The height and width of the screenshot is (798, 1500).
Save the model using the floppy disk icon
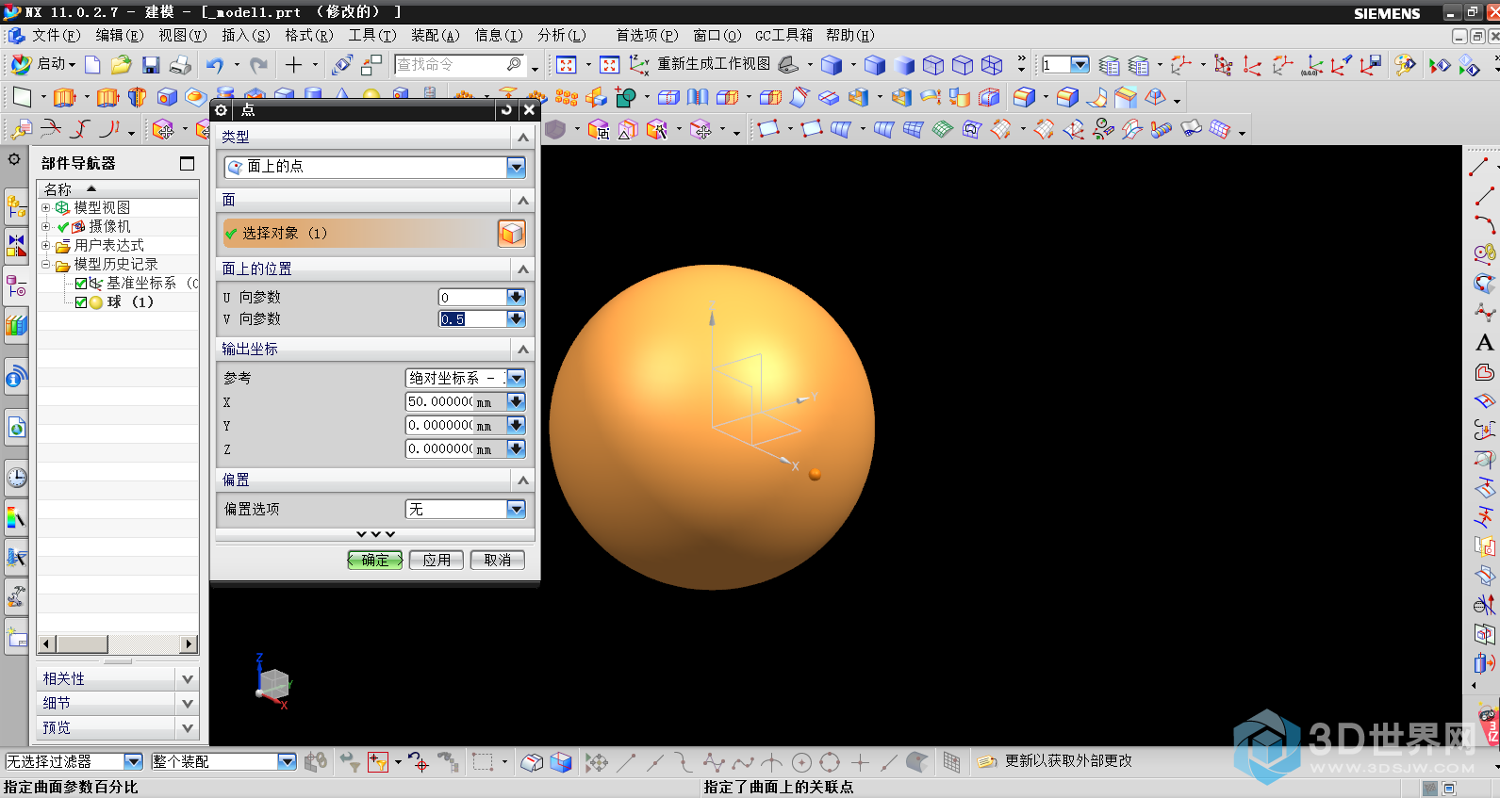coord(151,64)
